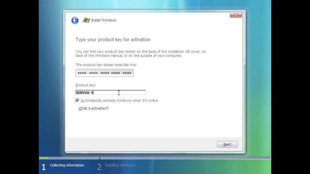Open the What is activation? link
The image size is (310, 174).
(x=93, y=108)
